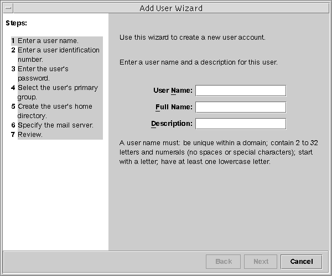Click the Next button
Image resolution: width=332 pixels, height=276 pixels.
261,262
